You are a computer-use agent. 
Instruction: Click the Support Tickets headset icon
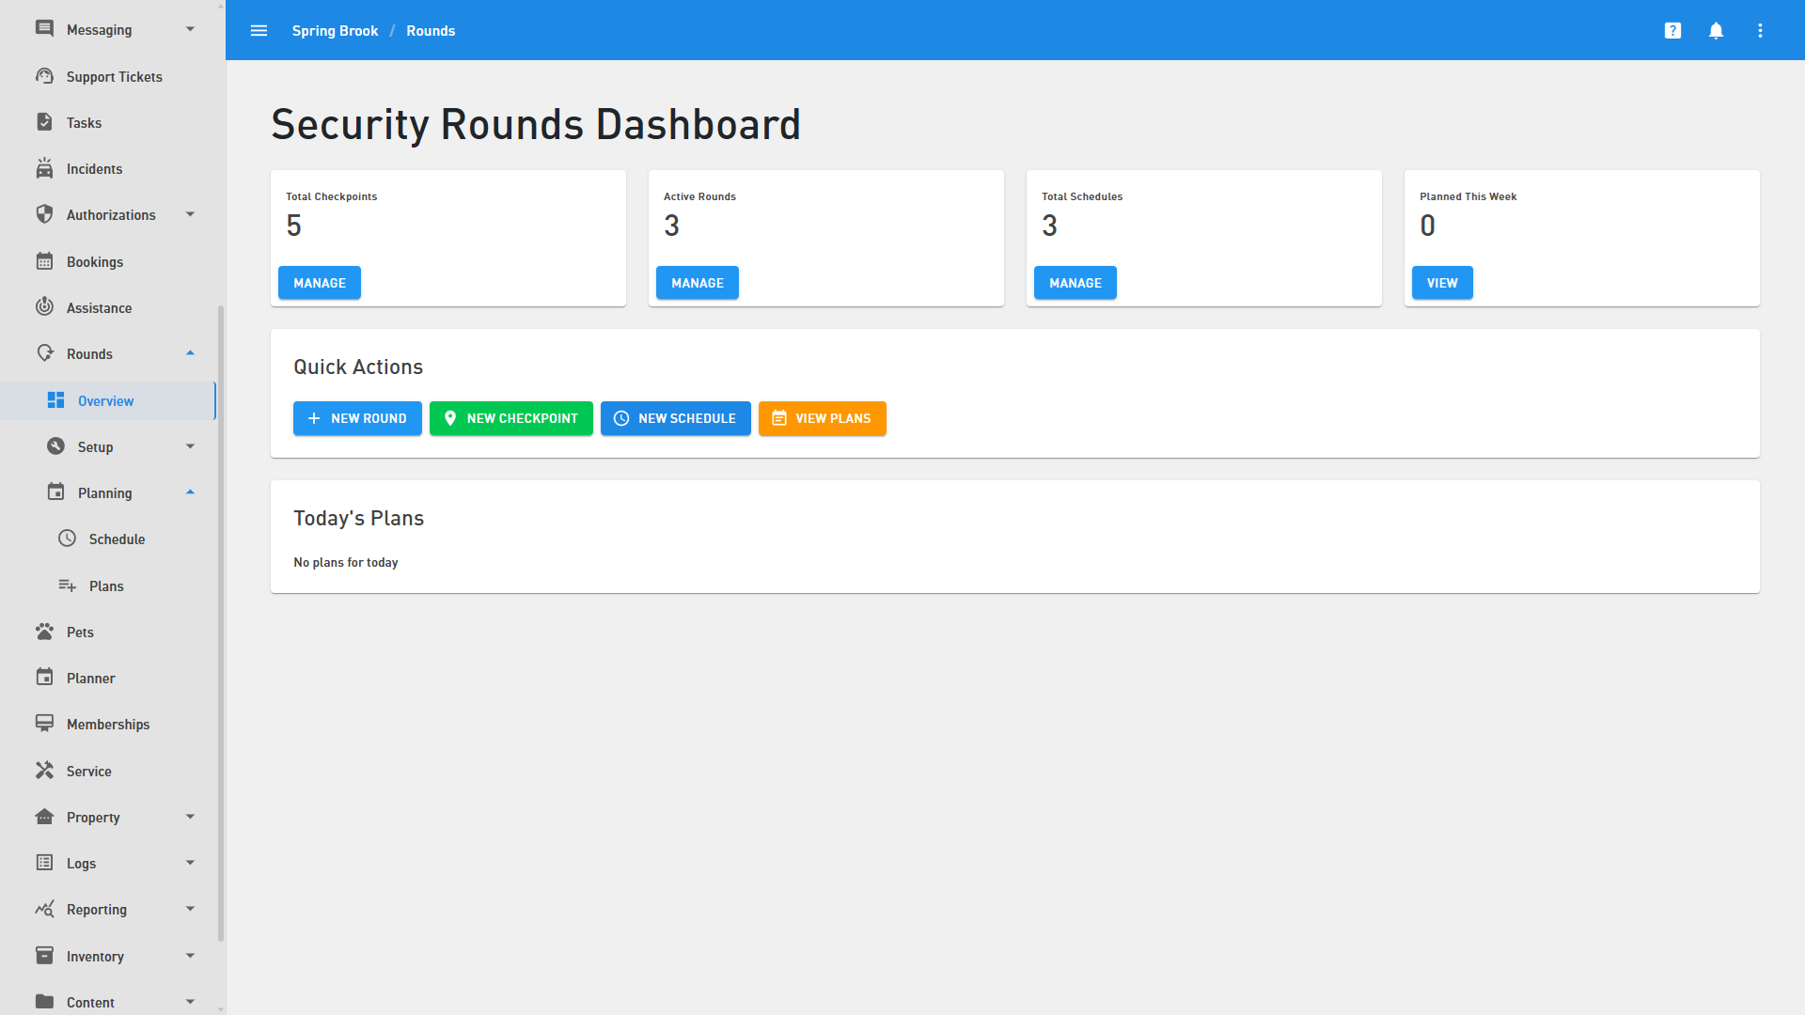(44, 76)
